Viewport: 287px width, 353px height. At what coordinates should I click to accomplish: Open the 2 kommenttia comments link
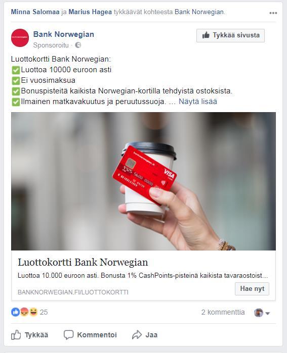(223, 312)
